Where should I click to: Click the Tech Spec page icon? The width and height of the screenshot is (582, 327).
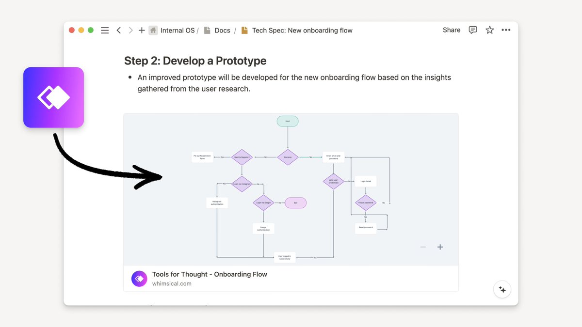(x=245, y=30)
